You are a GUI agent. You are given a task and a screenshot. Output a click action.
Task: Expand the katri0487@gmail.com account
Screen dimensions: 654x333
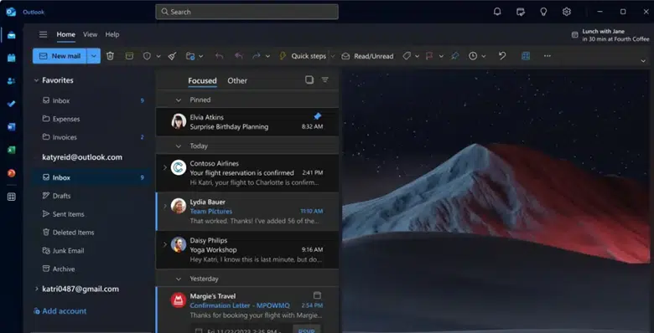[x=36, y=289]
